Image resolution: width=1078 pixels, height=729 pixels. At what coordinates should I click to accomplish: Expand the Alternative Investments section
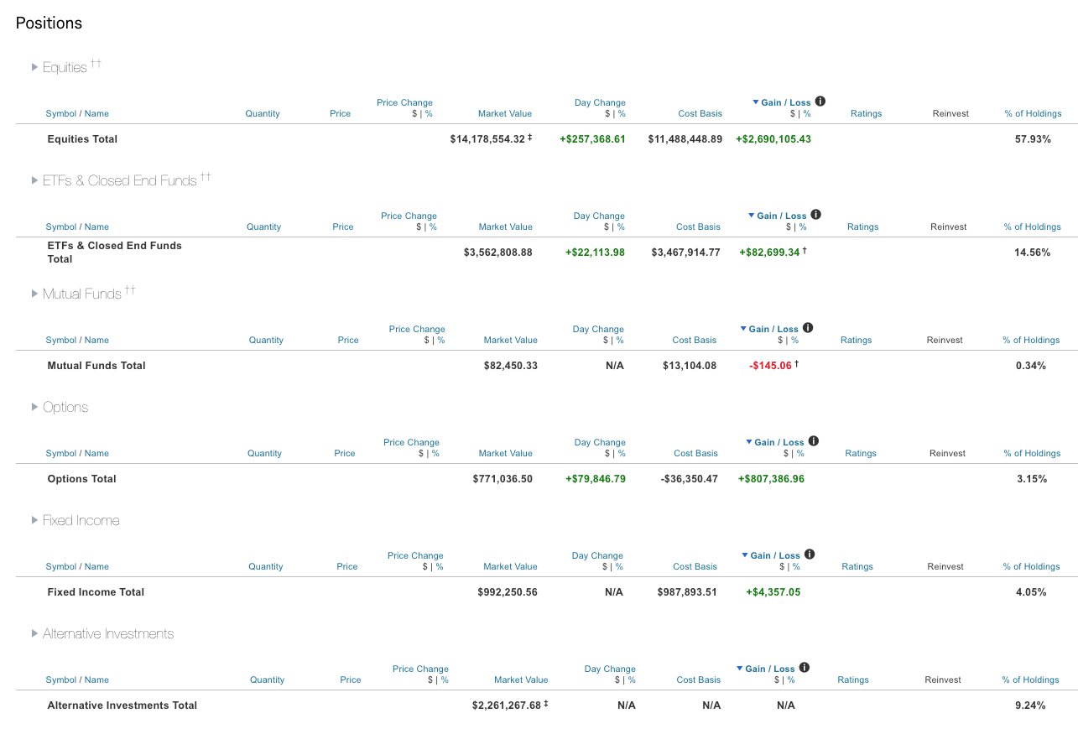pos(34,634)
